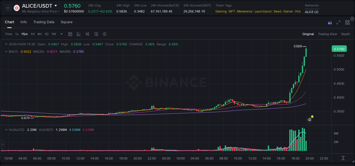355x166 pixels.
Task: Open the widgets layout panel icon
Action: click(347, 22)
